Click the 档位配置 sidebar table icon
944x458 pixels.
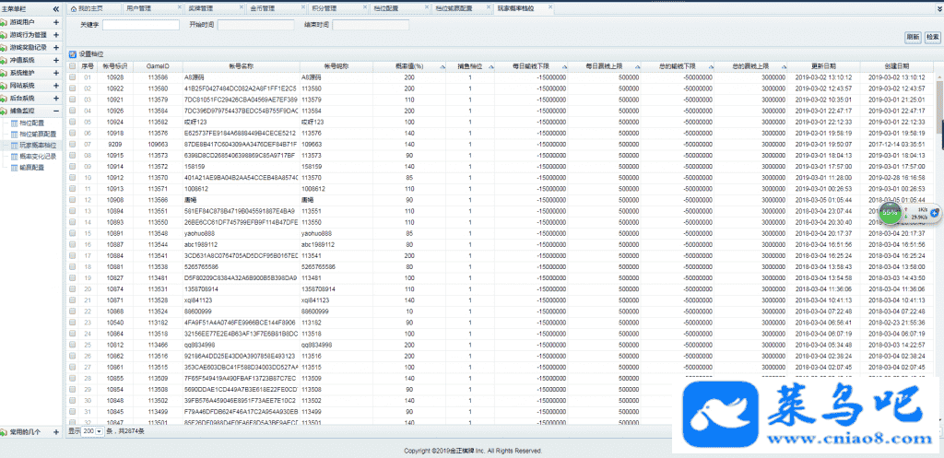(14, 123)
